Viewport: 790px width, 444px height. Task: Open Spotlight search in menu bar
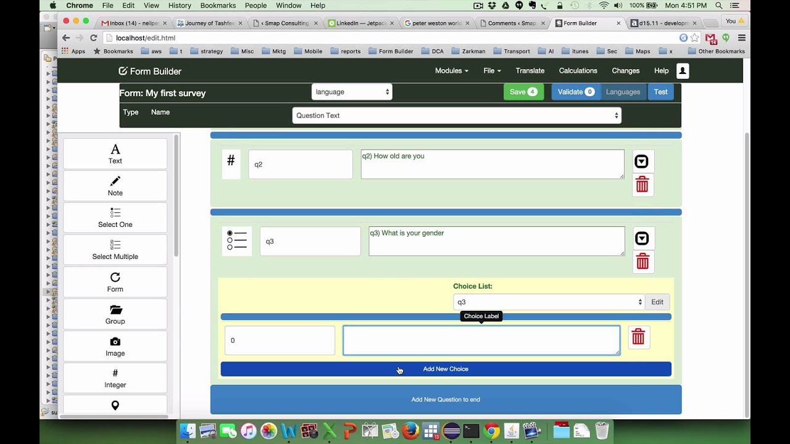[719, 6]
